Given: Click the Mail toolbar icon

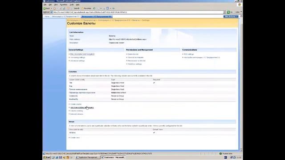Looking at the screenshot, I should [99, 8].
